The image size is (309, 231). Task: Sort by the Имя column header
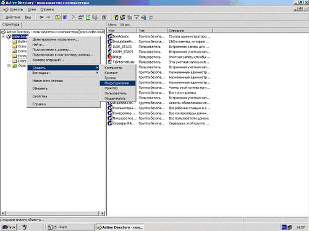[x=122, y=31]
